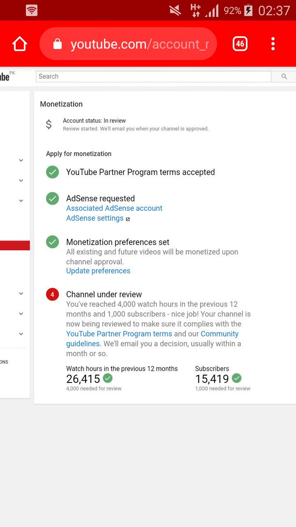Click the Monetization heading
This screenshot has width=296, height=527.
click(61, 104)
